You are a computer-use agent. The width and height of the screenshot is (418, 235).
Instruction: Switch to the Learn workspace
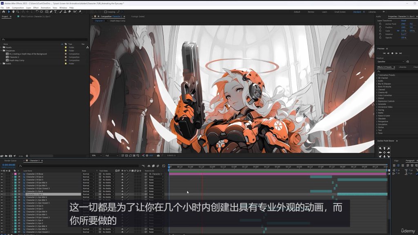tap(325, 12)
